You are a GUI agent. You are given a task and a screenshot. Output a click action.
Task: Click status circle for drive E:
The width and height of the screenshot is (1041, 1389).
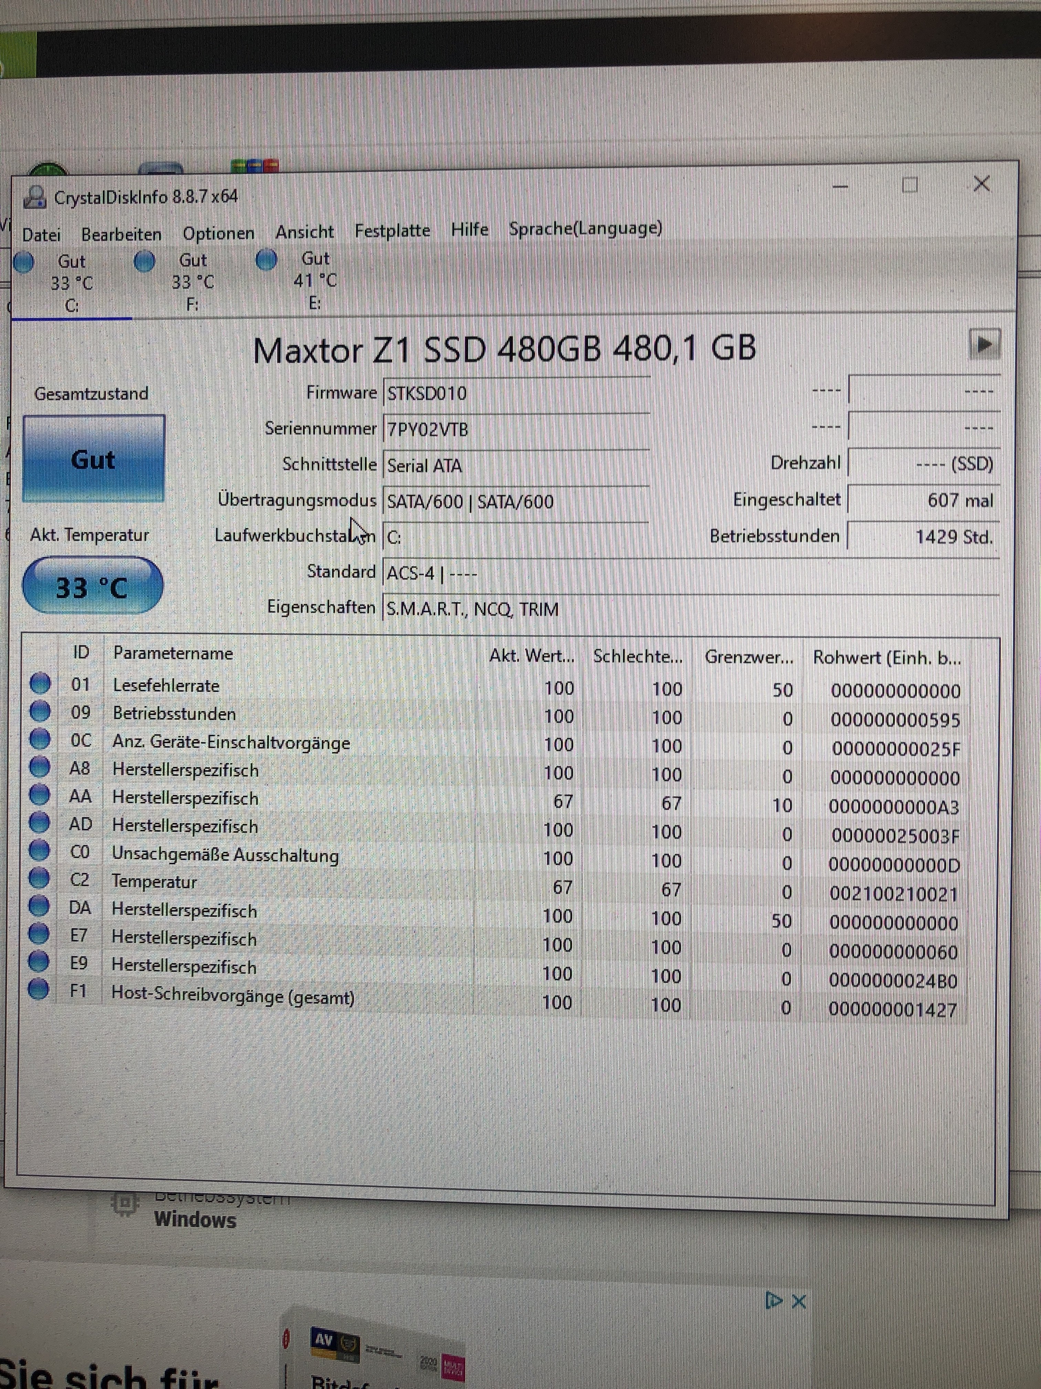pos(267,259)
